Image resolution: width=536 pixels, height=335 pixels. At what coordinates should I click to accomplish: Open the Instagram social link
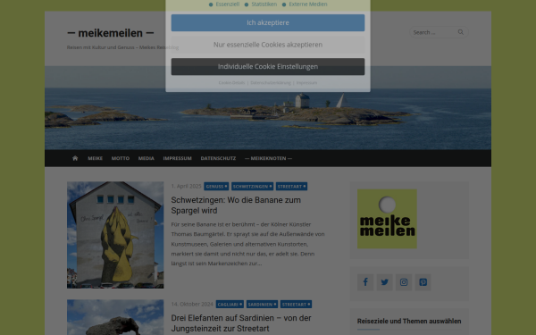coord(404,282)
